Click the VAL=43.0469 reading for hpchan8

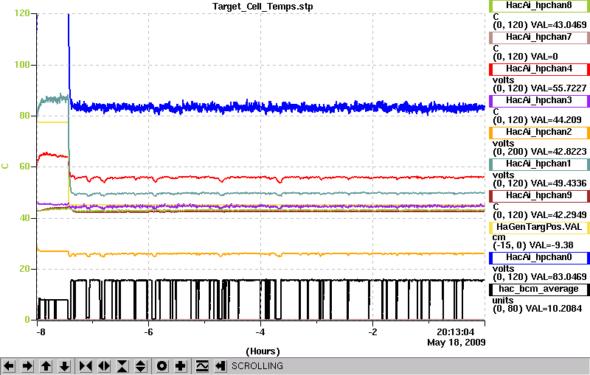pos(558,25)
